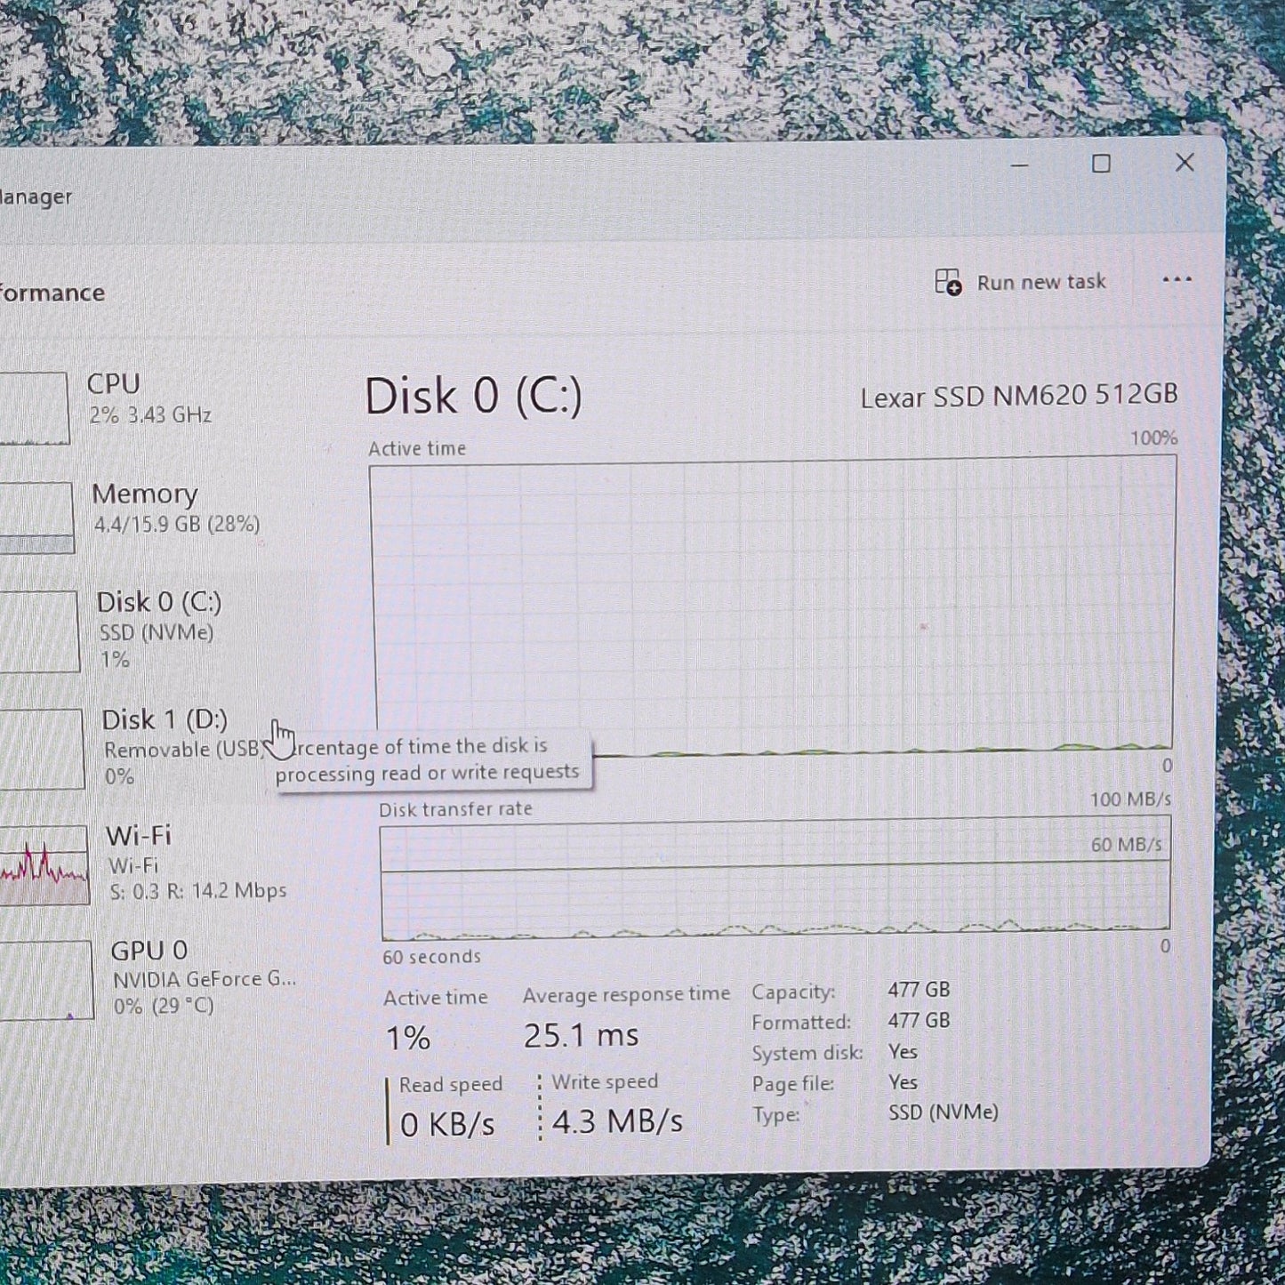Click the Disk 1 mini graph thumbnail
Viewport: 1285px width, 1285px height.
click(x=42, y=749)
